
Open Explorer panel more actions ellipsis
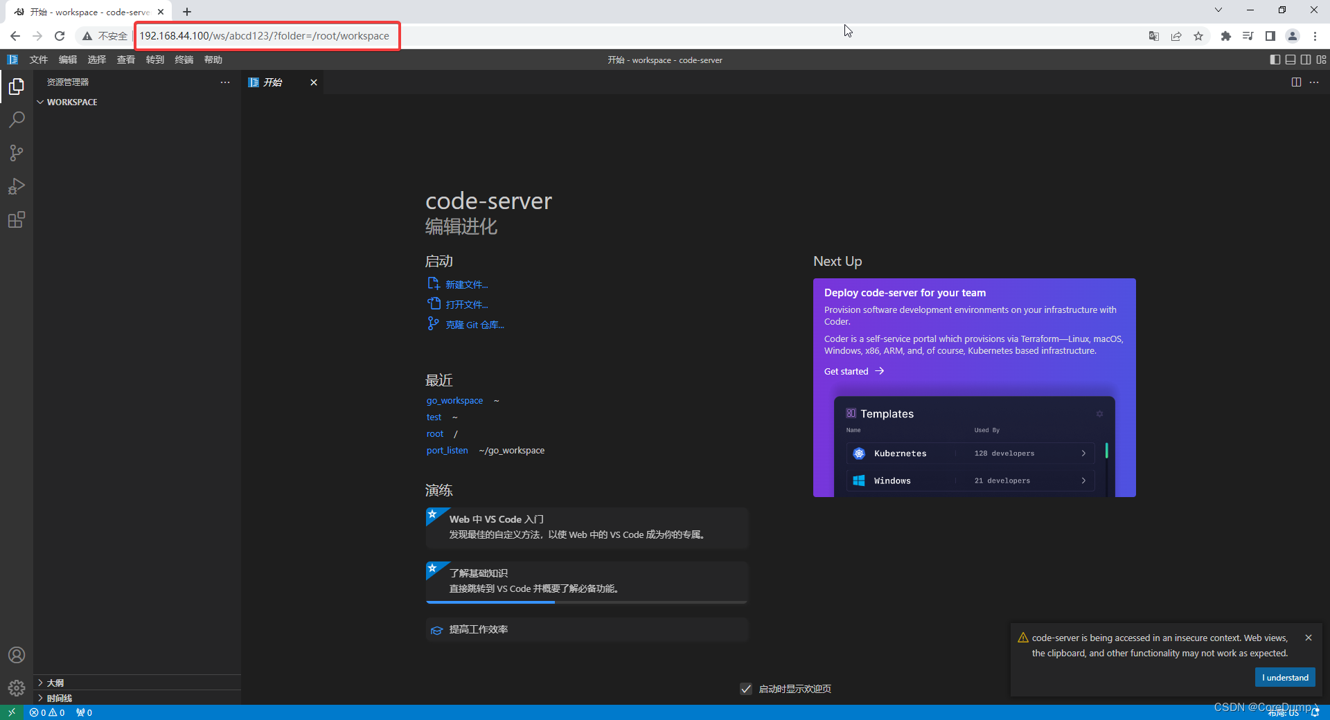tap(225, 82)
